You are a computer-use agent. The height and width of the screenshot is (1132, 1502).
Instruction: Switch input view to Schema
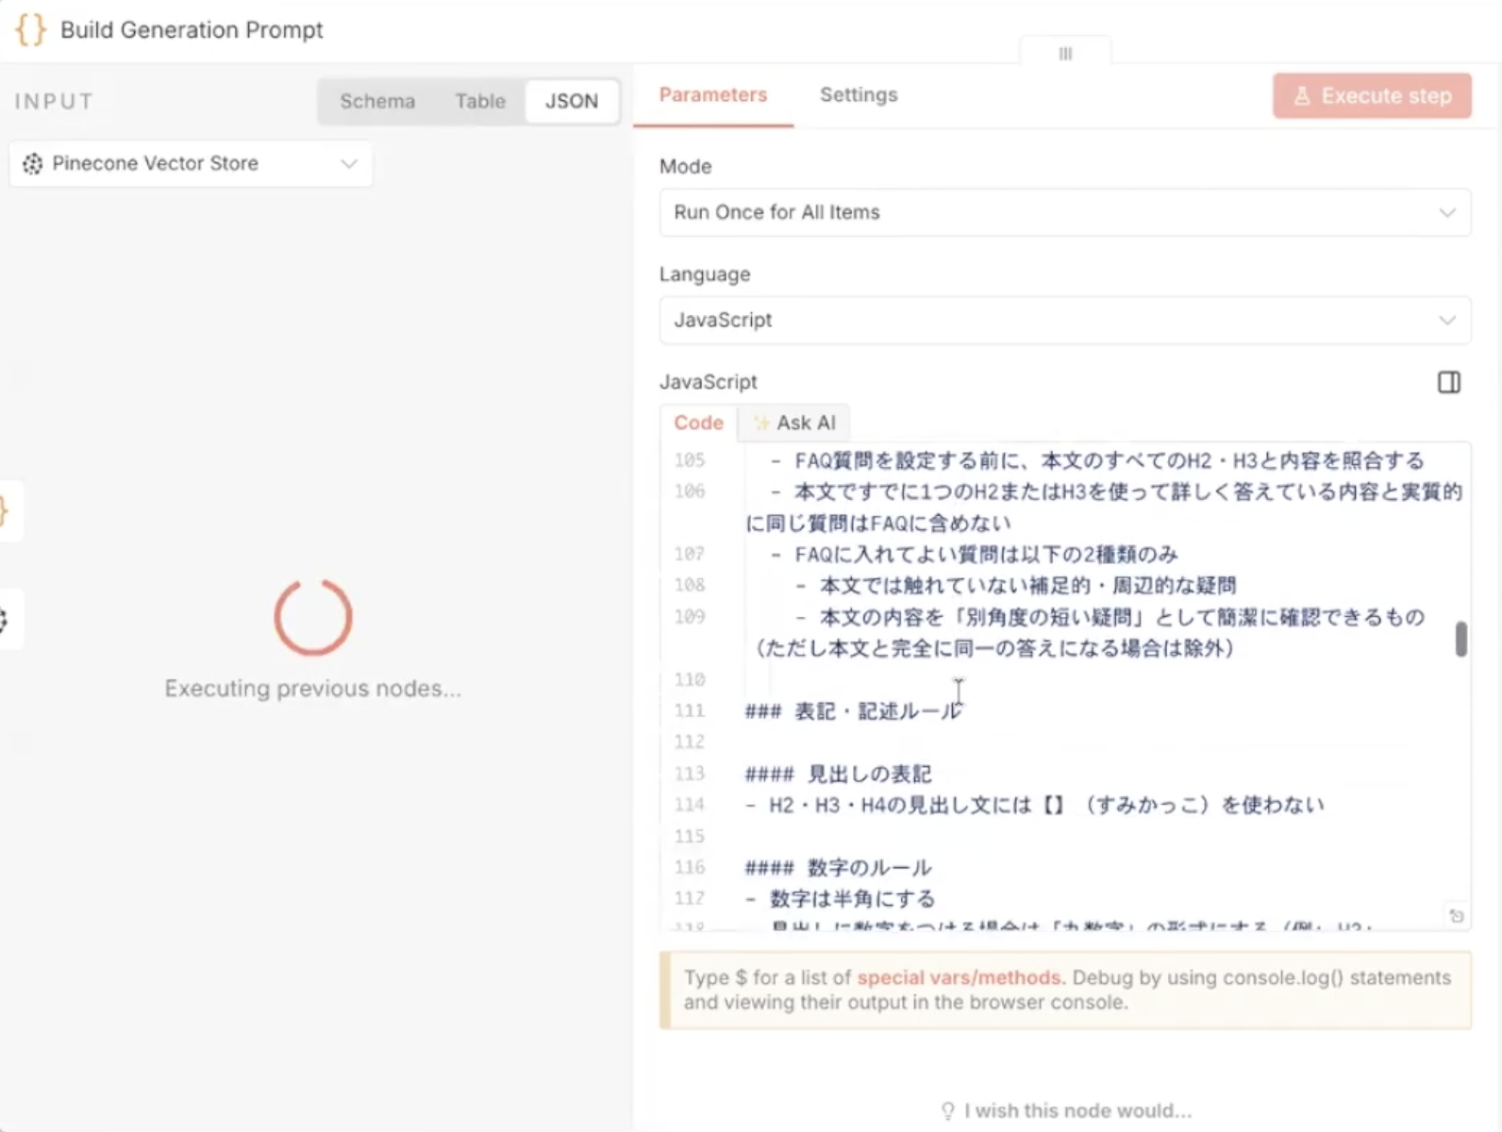(377, 101)
